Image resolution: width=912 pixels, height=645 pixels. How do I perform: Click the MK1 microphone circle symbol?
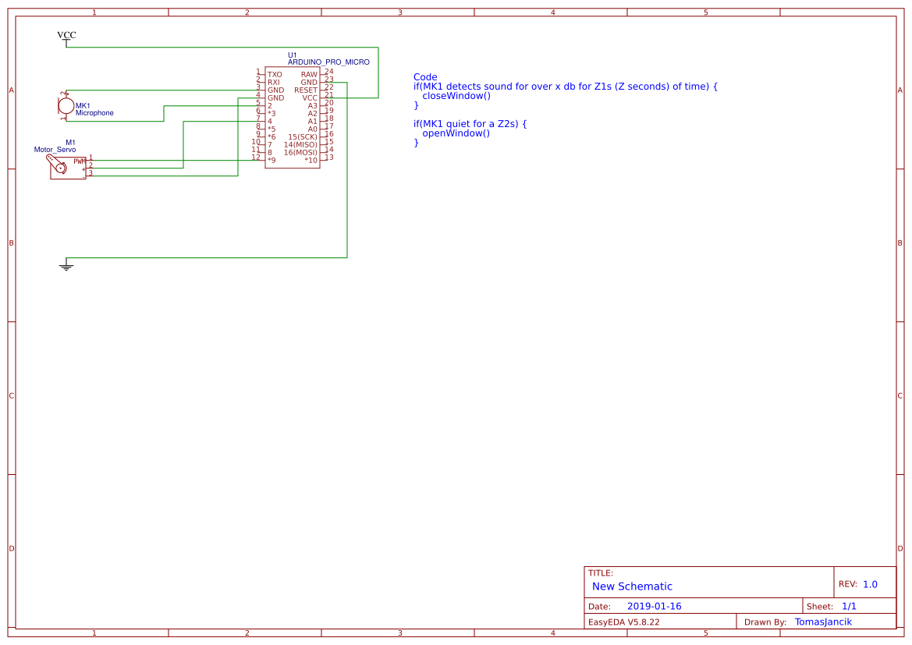[x=66, y=106]
